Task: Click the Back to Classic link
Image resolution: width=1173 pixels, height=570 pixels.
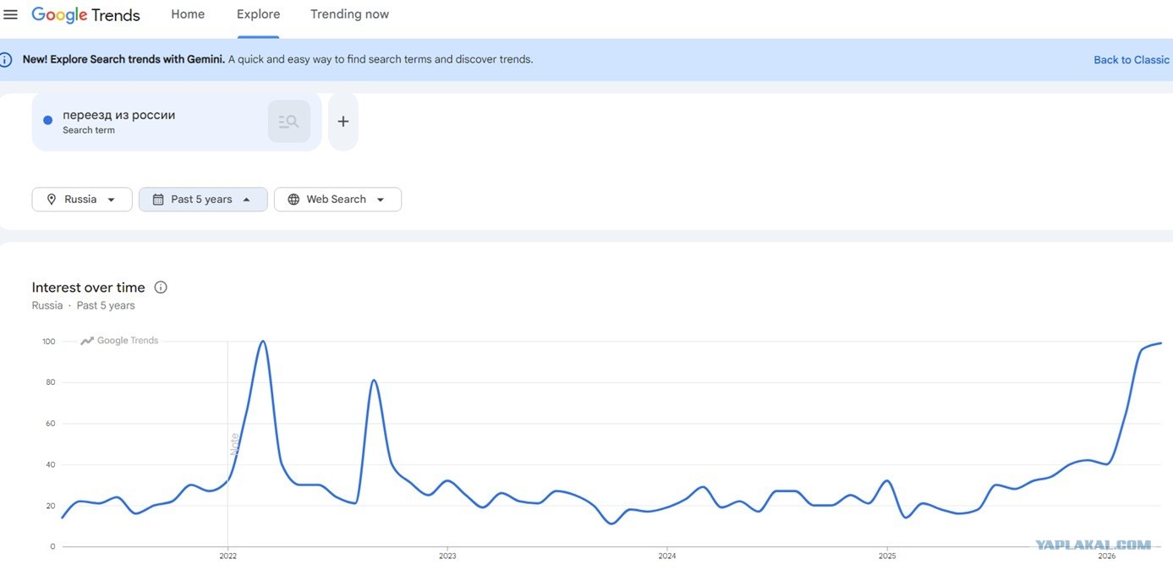Action: (x=1132, y=60)
